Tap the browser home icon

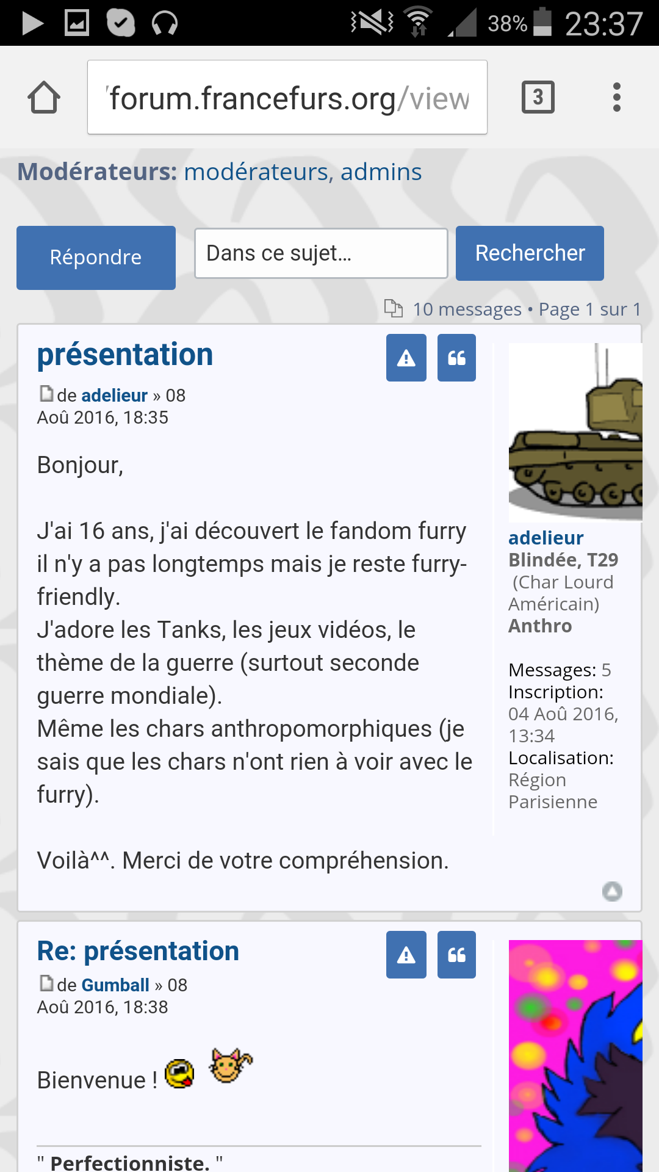(x=44, y=98)
